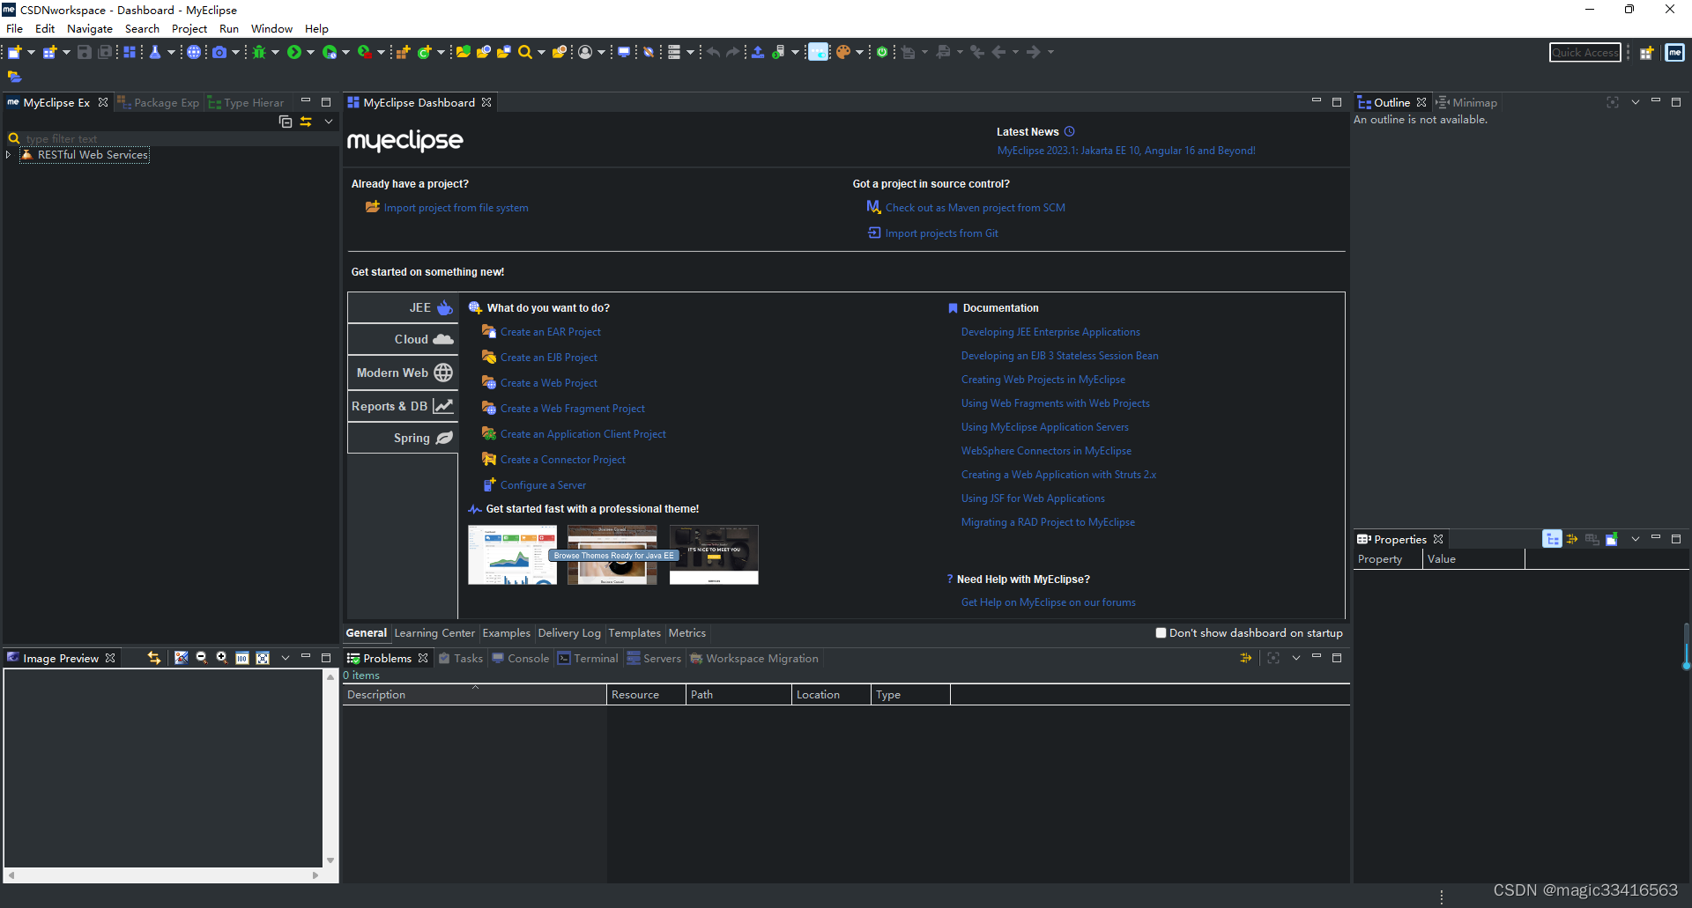This screenshot has height=908, width=1692.
Task: Click the flask test icon in toolbar
Action: click(155, 52)
